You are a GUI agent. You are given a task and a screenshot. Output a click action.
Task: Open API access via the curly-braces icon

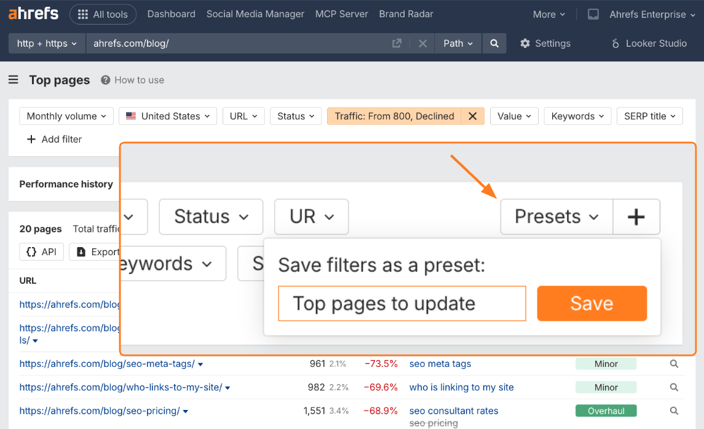(41, 251)
